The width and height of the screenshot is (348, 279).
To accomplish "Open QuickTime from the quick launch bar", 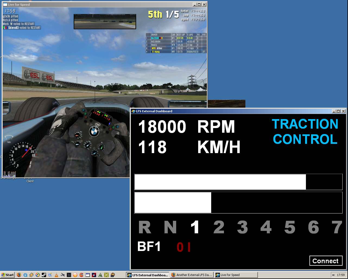I will (x=25, y=275).
